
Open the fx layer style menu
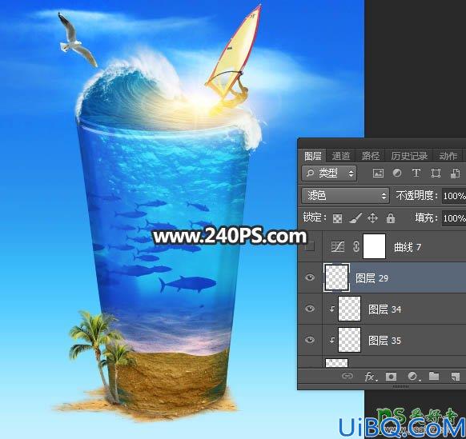[x=371, y=377]
